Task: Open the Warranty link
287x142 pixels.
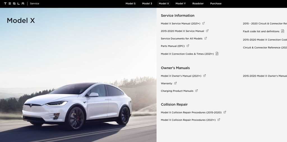Action: pyautogui.click(x=166, y=83)
